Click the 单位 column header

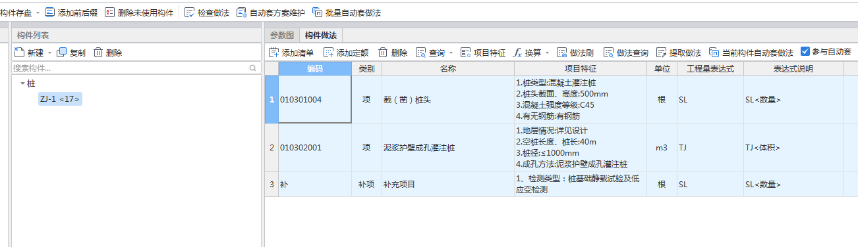coord(662,68)
